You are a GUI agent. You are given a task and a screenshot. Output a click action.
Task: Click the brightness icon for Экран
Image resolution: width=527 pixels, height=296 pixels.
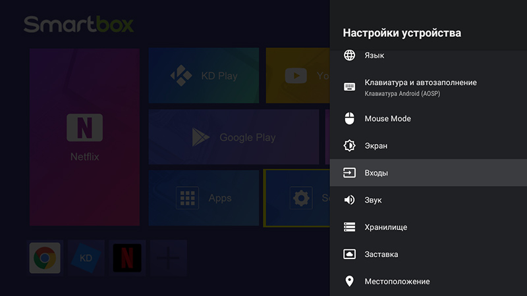pos(349,145)
